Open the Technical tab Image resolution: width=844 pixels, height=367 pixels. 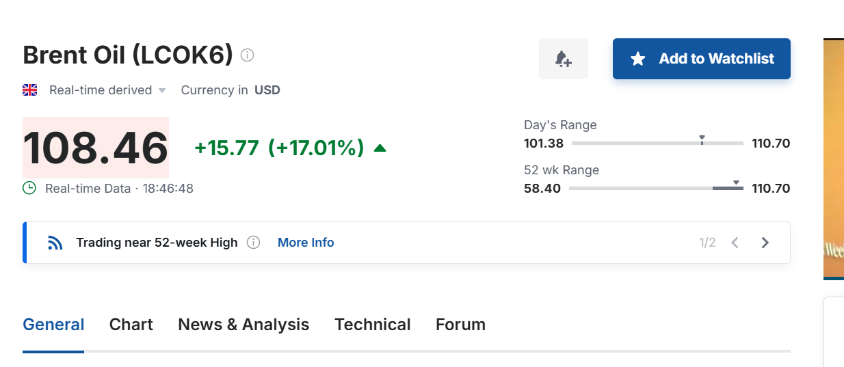click(373, 325)
